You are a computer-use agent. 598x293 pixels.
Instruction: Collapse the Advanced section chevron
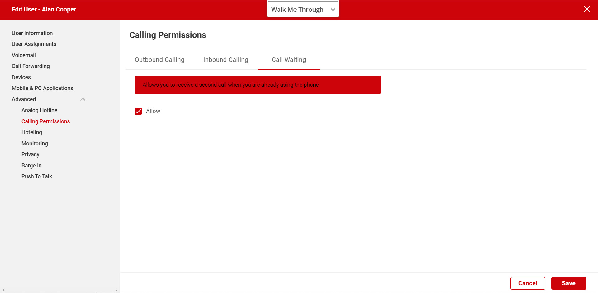coord(83,99)
